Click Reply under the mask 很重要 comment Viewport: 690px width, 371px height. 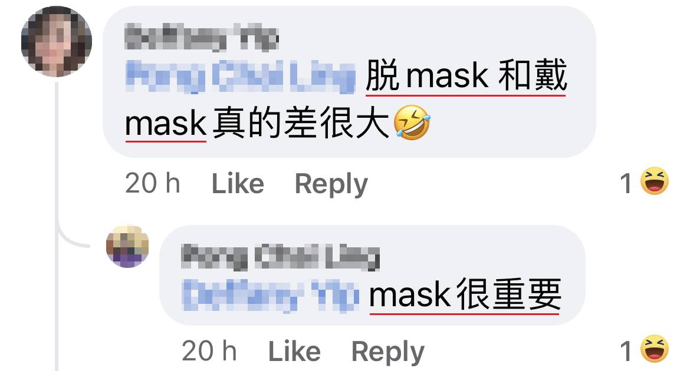tap(387, 352)
